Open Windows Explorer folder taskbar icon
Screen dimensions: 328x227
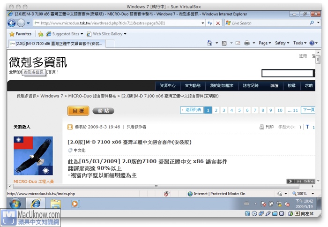pos(55,204)
